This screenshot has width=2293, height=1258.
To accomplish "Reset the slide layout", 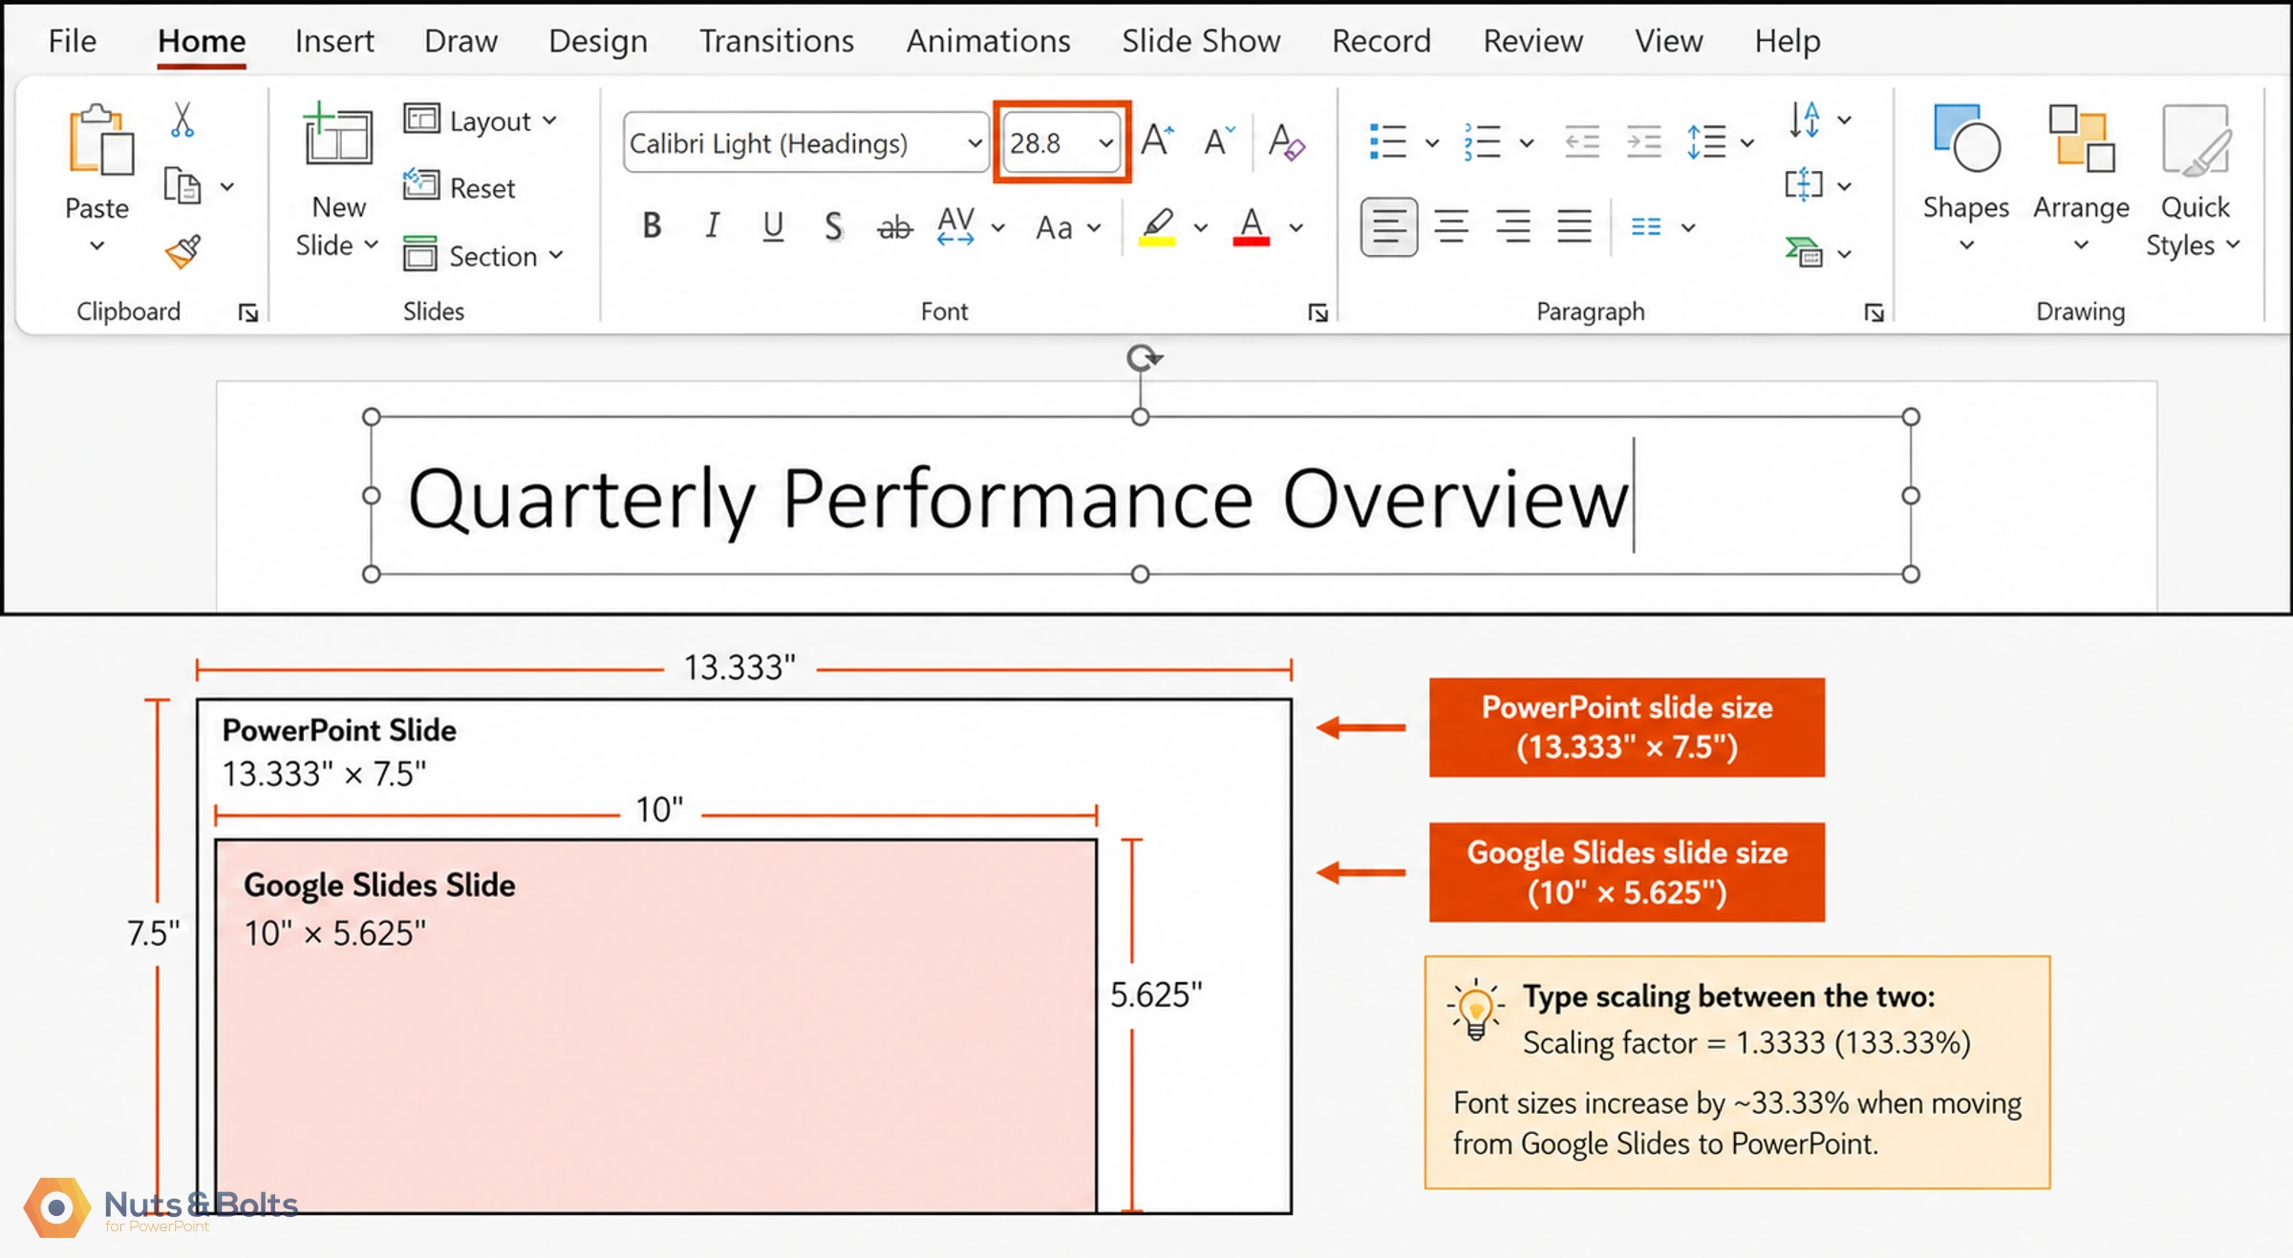I will pyautogui.click(x=460, y=187).
